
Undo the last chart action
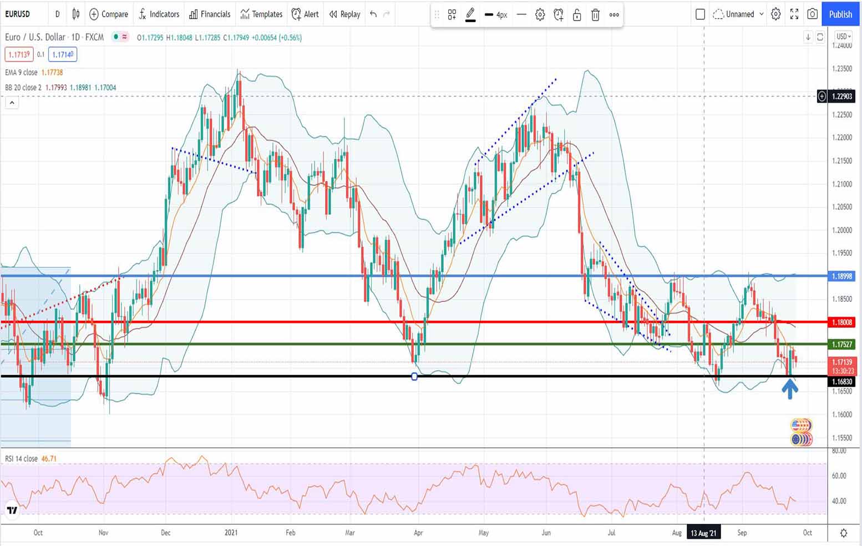point(373,14)
